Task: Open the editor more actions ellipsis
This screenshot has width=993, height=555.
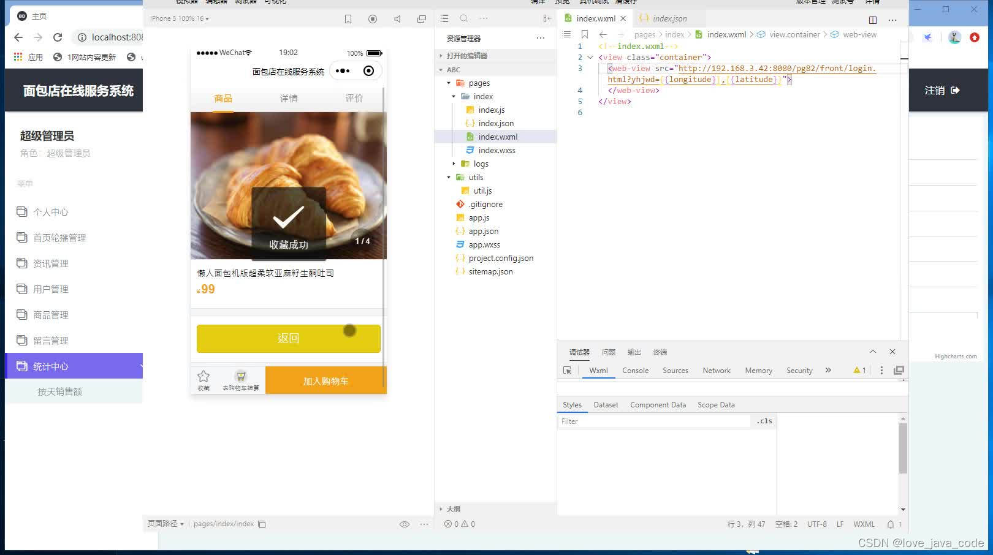Action: tap(892, 20)
